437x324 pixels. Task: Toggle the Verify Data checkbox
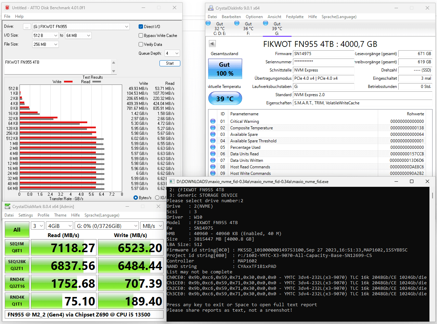click(141, 44)
